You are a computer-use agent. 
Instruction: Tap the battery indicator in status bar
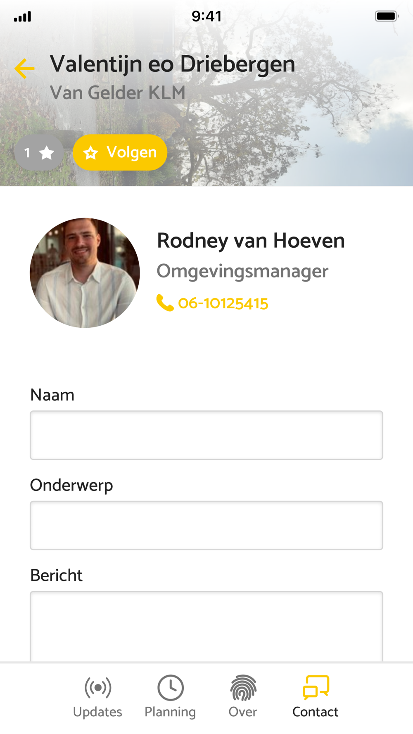[x=387, y=16]
